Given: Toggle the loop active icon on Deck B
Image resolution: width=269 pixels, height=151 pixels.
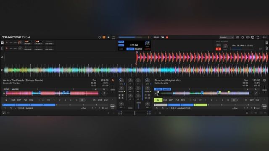Looking at the screenshot, I should click(x=257, y=100).
